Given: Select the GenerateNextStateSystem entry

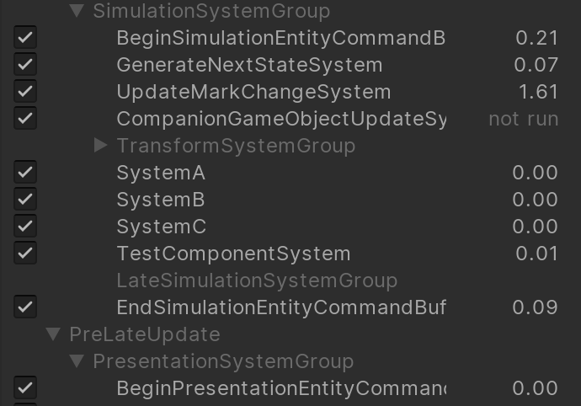Looking at the screenshot, I should (x=249, y=65).
